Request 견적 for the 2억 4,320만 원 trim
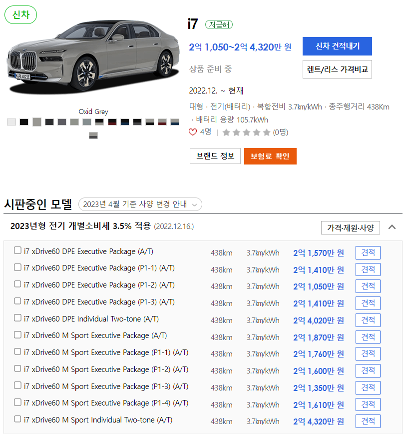406x438 pixels. [368, 421]
